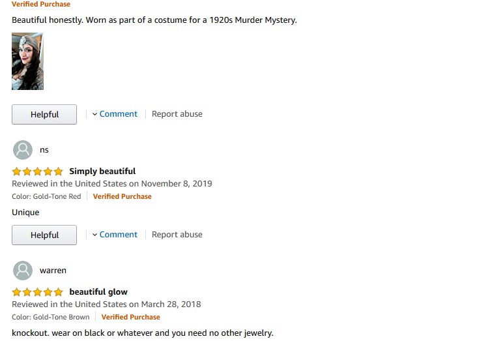Open the reviewer's costume photo thumbnail
Viewport: 477px width, 341px height.
pyautogui.click(x=27, y=61)
